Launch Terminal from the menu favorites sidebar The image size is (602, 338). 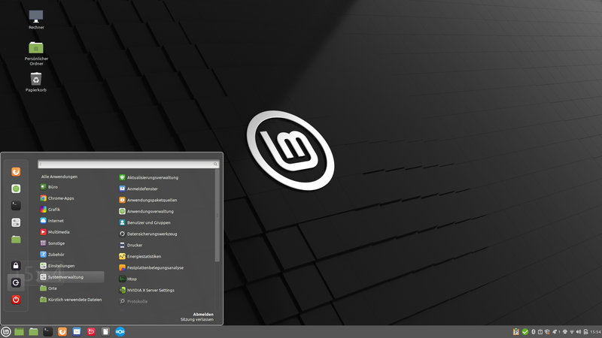click(16, 205)
